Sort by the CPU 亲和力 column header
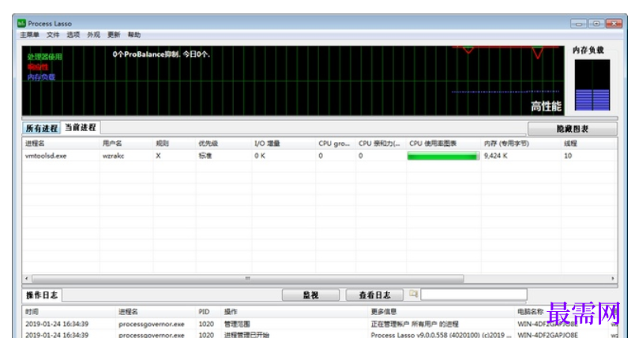The height and width of the screenshot is (338, 635). [381, 143]
